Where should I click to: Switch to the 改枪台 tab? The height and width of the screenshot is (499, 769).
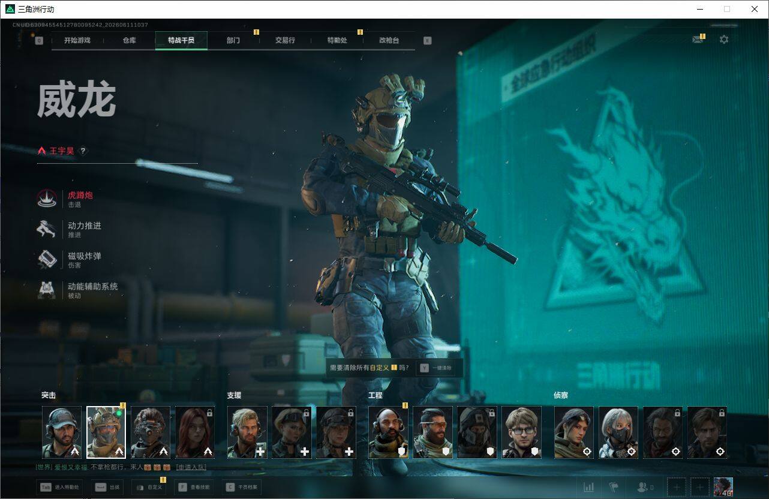(389, 40)
